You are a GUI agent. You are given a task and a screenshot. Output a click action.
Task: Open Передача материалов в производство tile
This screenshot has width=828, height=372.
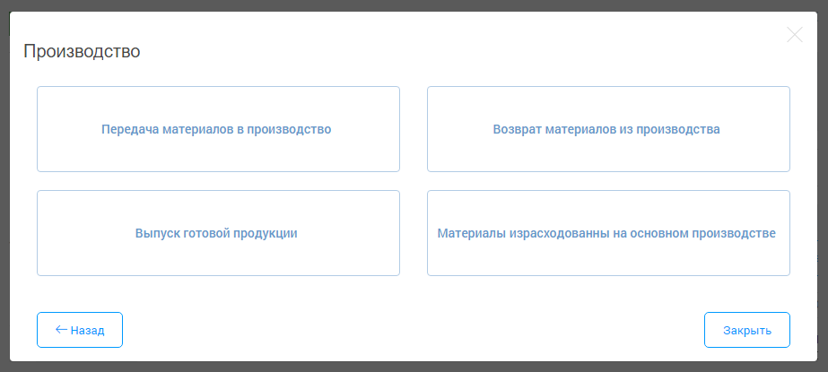(x=217, y=129)
